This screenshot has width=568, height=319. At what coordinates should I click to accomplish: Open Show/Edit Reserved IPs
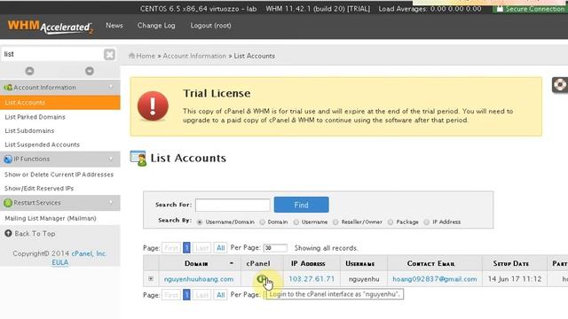[39, 189]
